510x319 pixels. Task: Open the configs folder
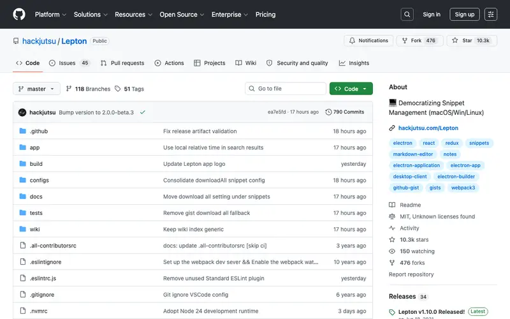(x=40, y=181)
